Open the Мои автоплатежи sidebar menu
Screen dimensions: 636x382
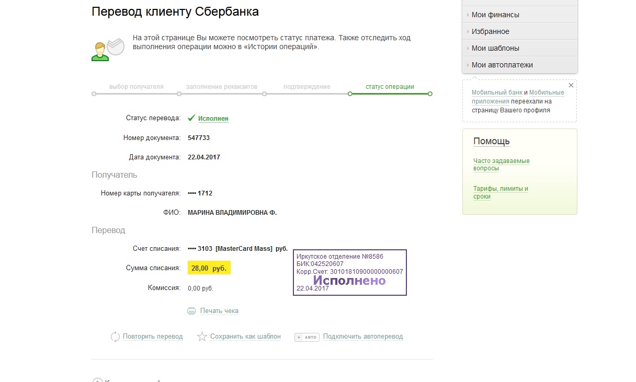[x=502, y=65]
